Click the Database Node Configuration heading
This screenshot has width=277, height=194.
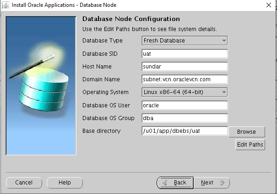pos(131,19)
